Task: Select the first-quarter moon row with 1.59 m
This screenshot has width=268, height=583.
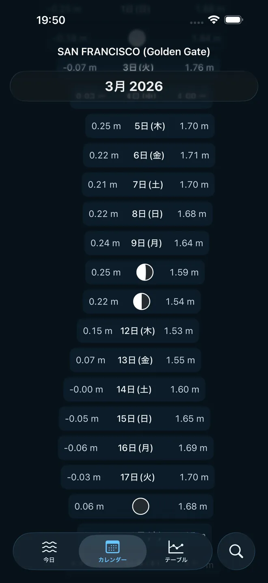Action: (145, 272)
